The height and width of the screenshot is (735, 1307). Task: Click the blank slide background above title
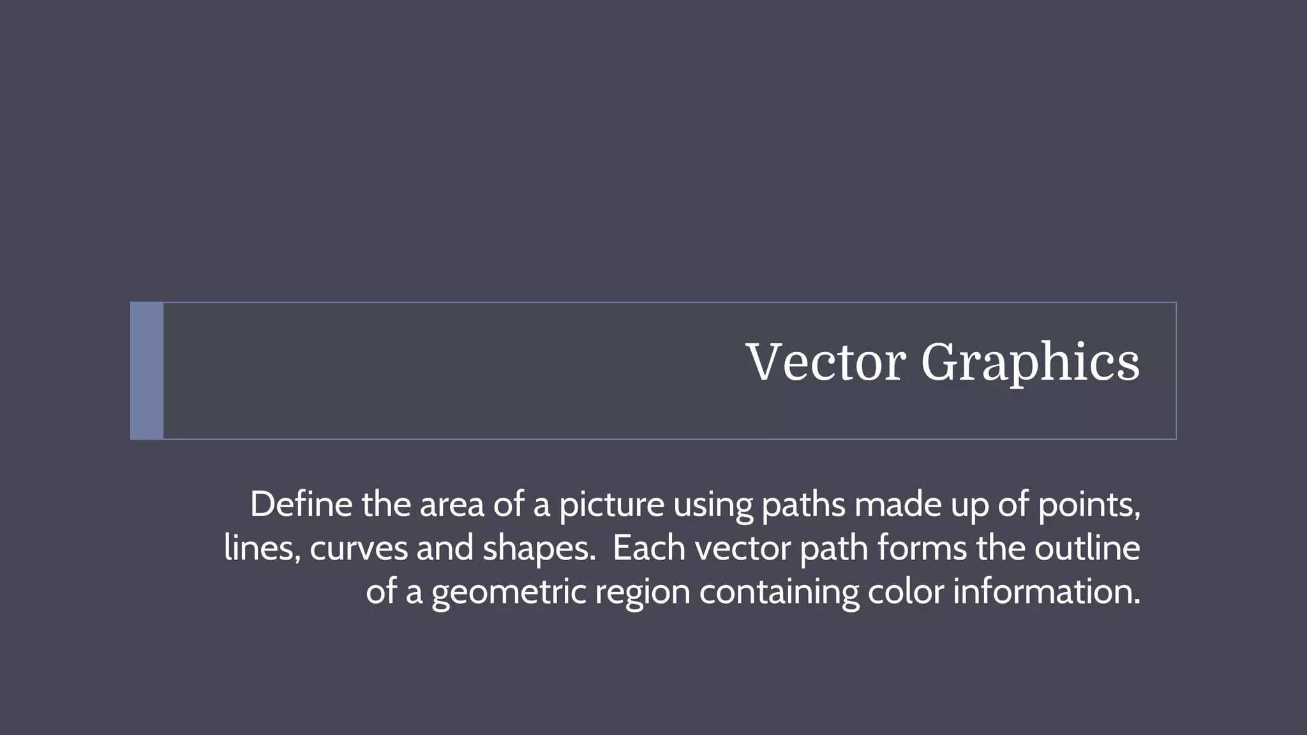(653, 147)
